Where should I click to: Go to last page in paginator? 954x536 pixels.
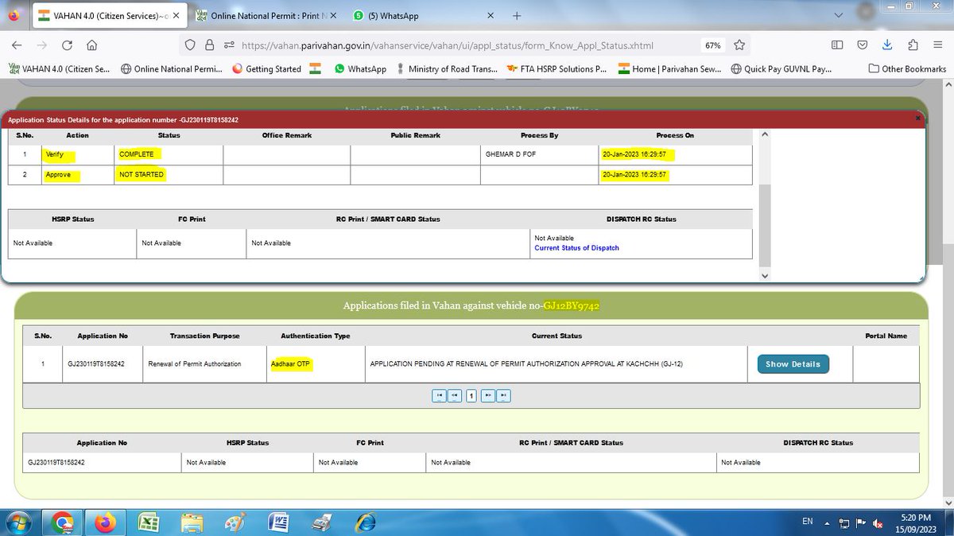pyautogui.click(x=504, y=395)
